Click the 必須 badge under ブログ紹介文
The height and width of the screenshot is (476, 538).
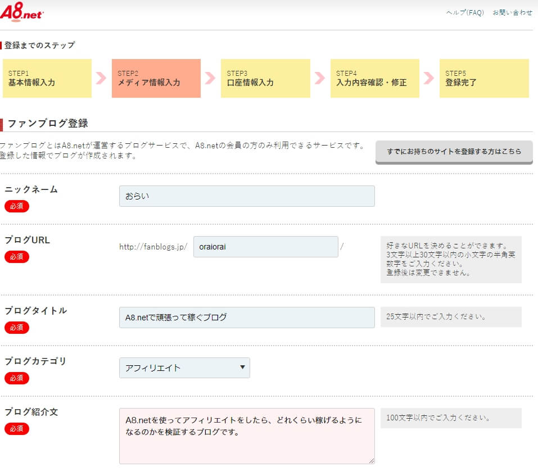(16, 429)
